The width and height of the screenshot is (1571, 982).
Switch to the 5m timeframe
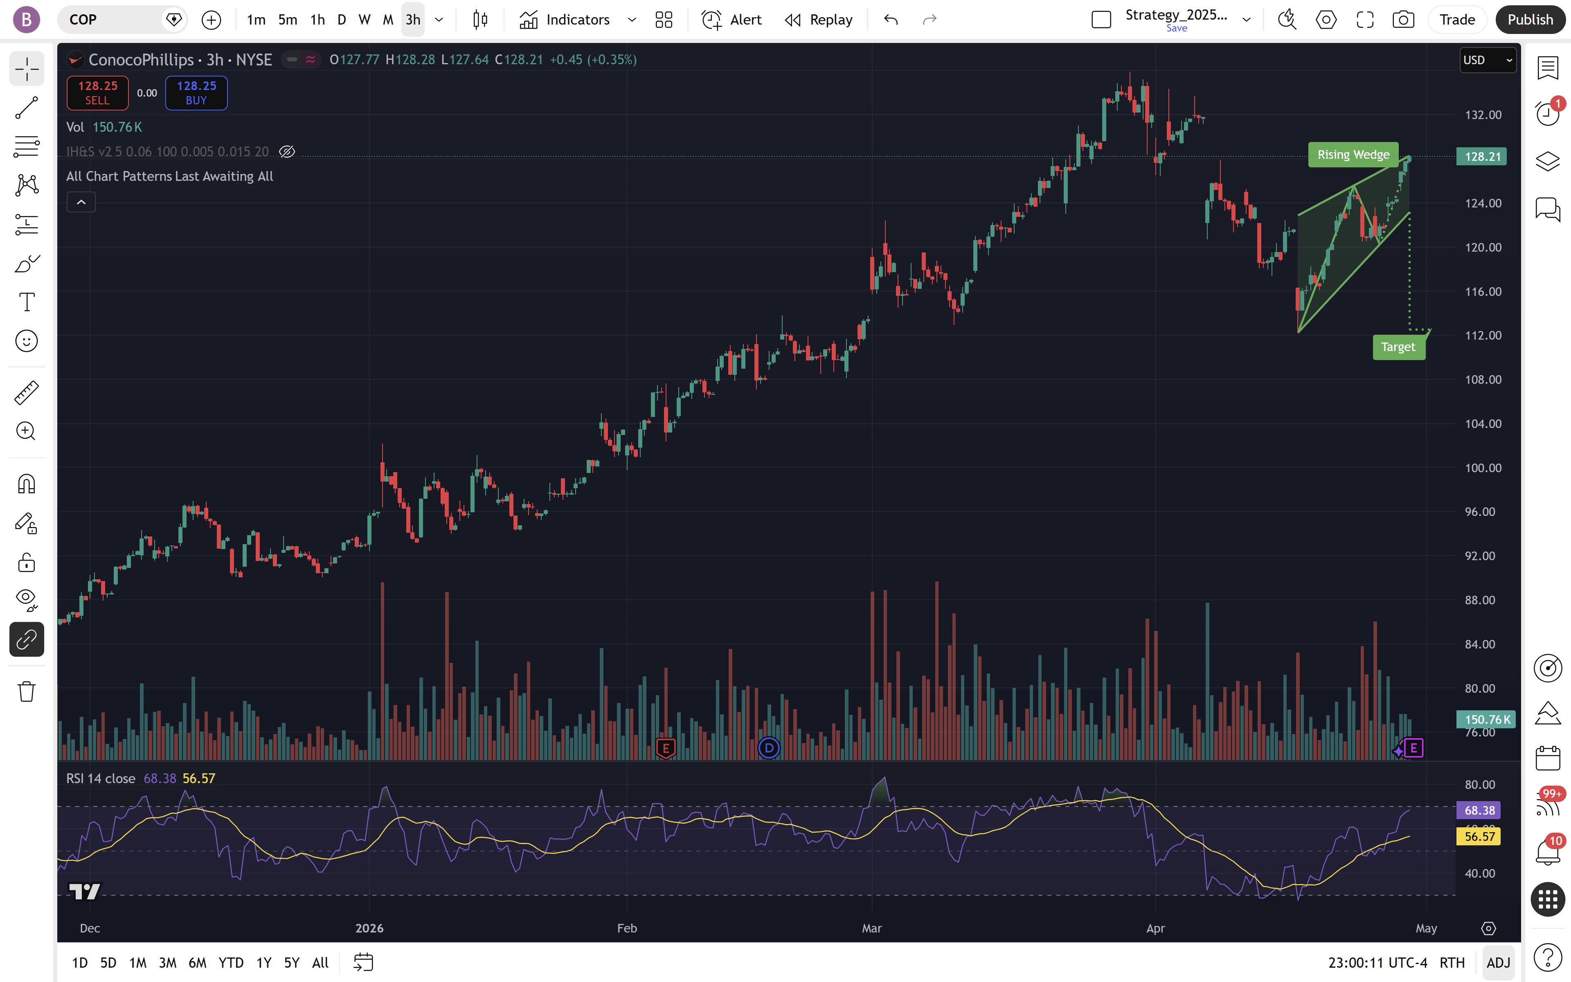pos(288,20)
